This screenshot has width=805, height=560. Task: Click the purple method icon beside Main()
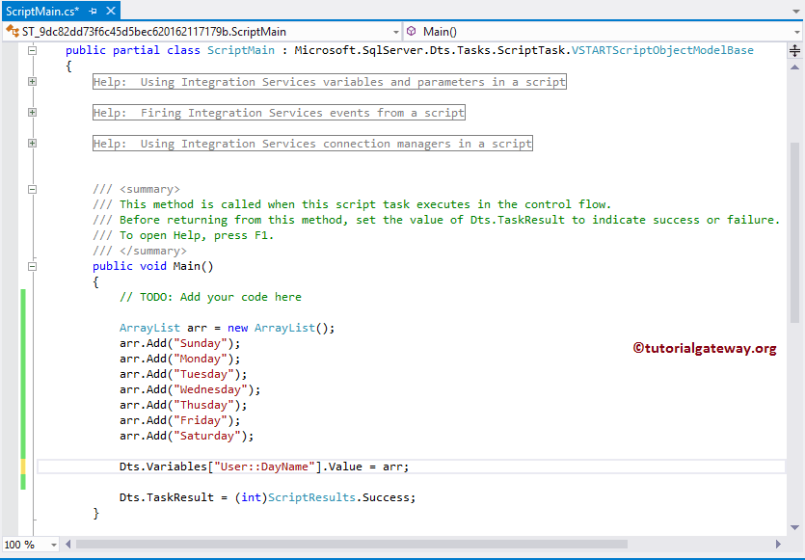tap(412, 31)
